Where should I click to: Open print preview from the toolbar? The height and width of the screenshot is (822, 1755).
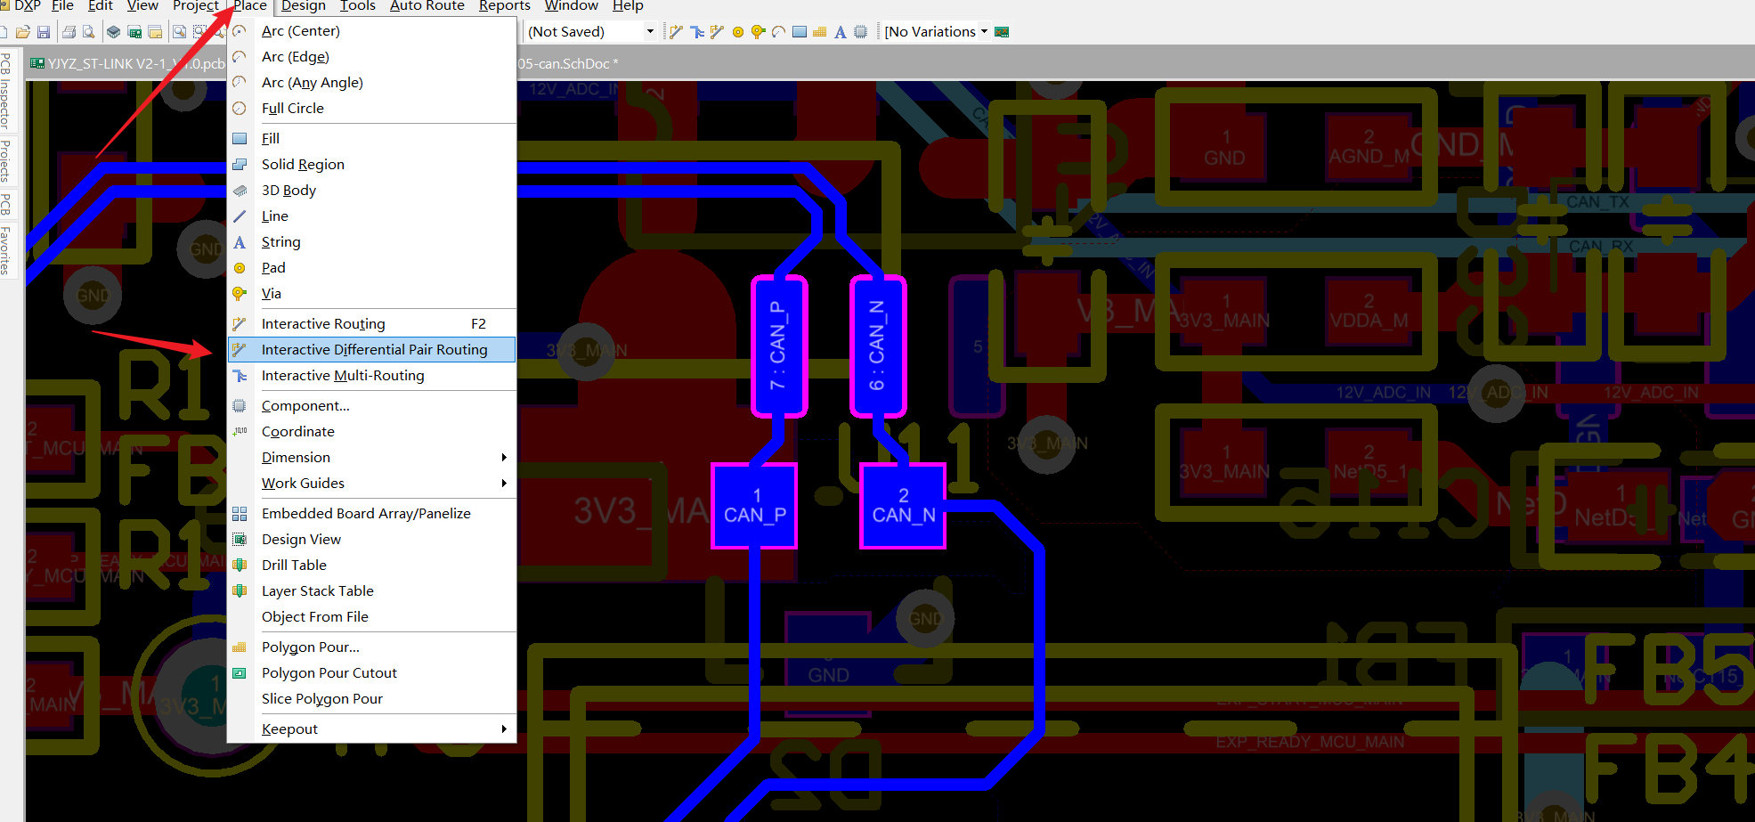[88, 32]
